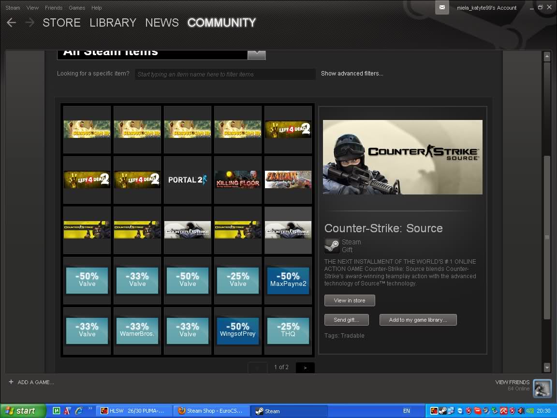Select the -25% Valve coupon
Image resolution: width=557 pixels, height=418 pixels.
pos(238,281)
